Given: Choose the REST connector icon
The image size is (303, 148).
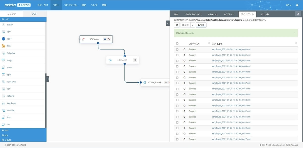Looking at the screenshot, I should [4, 39].
